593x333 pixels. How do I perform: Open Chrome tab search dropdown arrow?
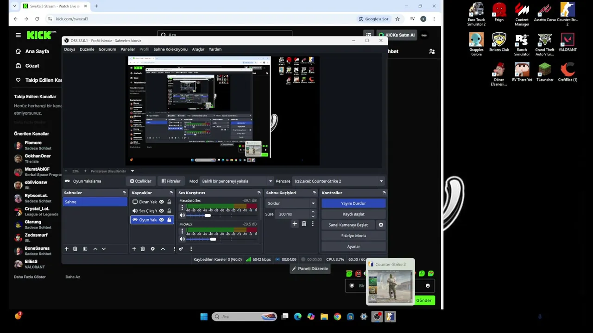click(x=15, y=6)
